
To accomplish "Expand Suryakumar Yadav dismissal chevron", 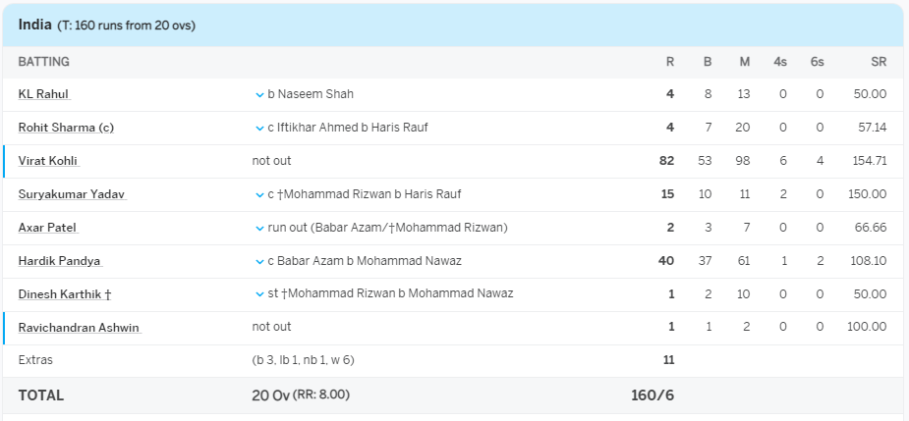I will (x=259, y=194).
